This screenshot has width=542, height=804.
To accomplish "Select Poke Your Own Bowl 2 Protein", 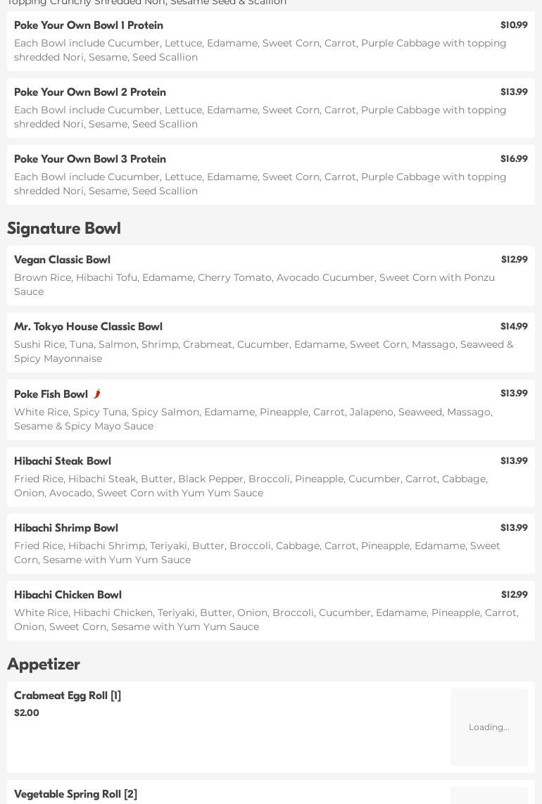I will pyautogui.click(x=90, y=92).
